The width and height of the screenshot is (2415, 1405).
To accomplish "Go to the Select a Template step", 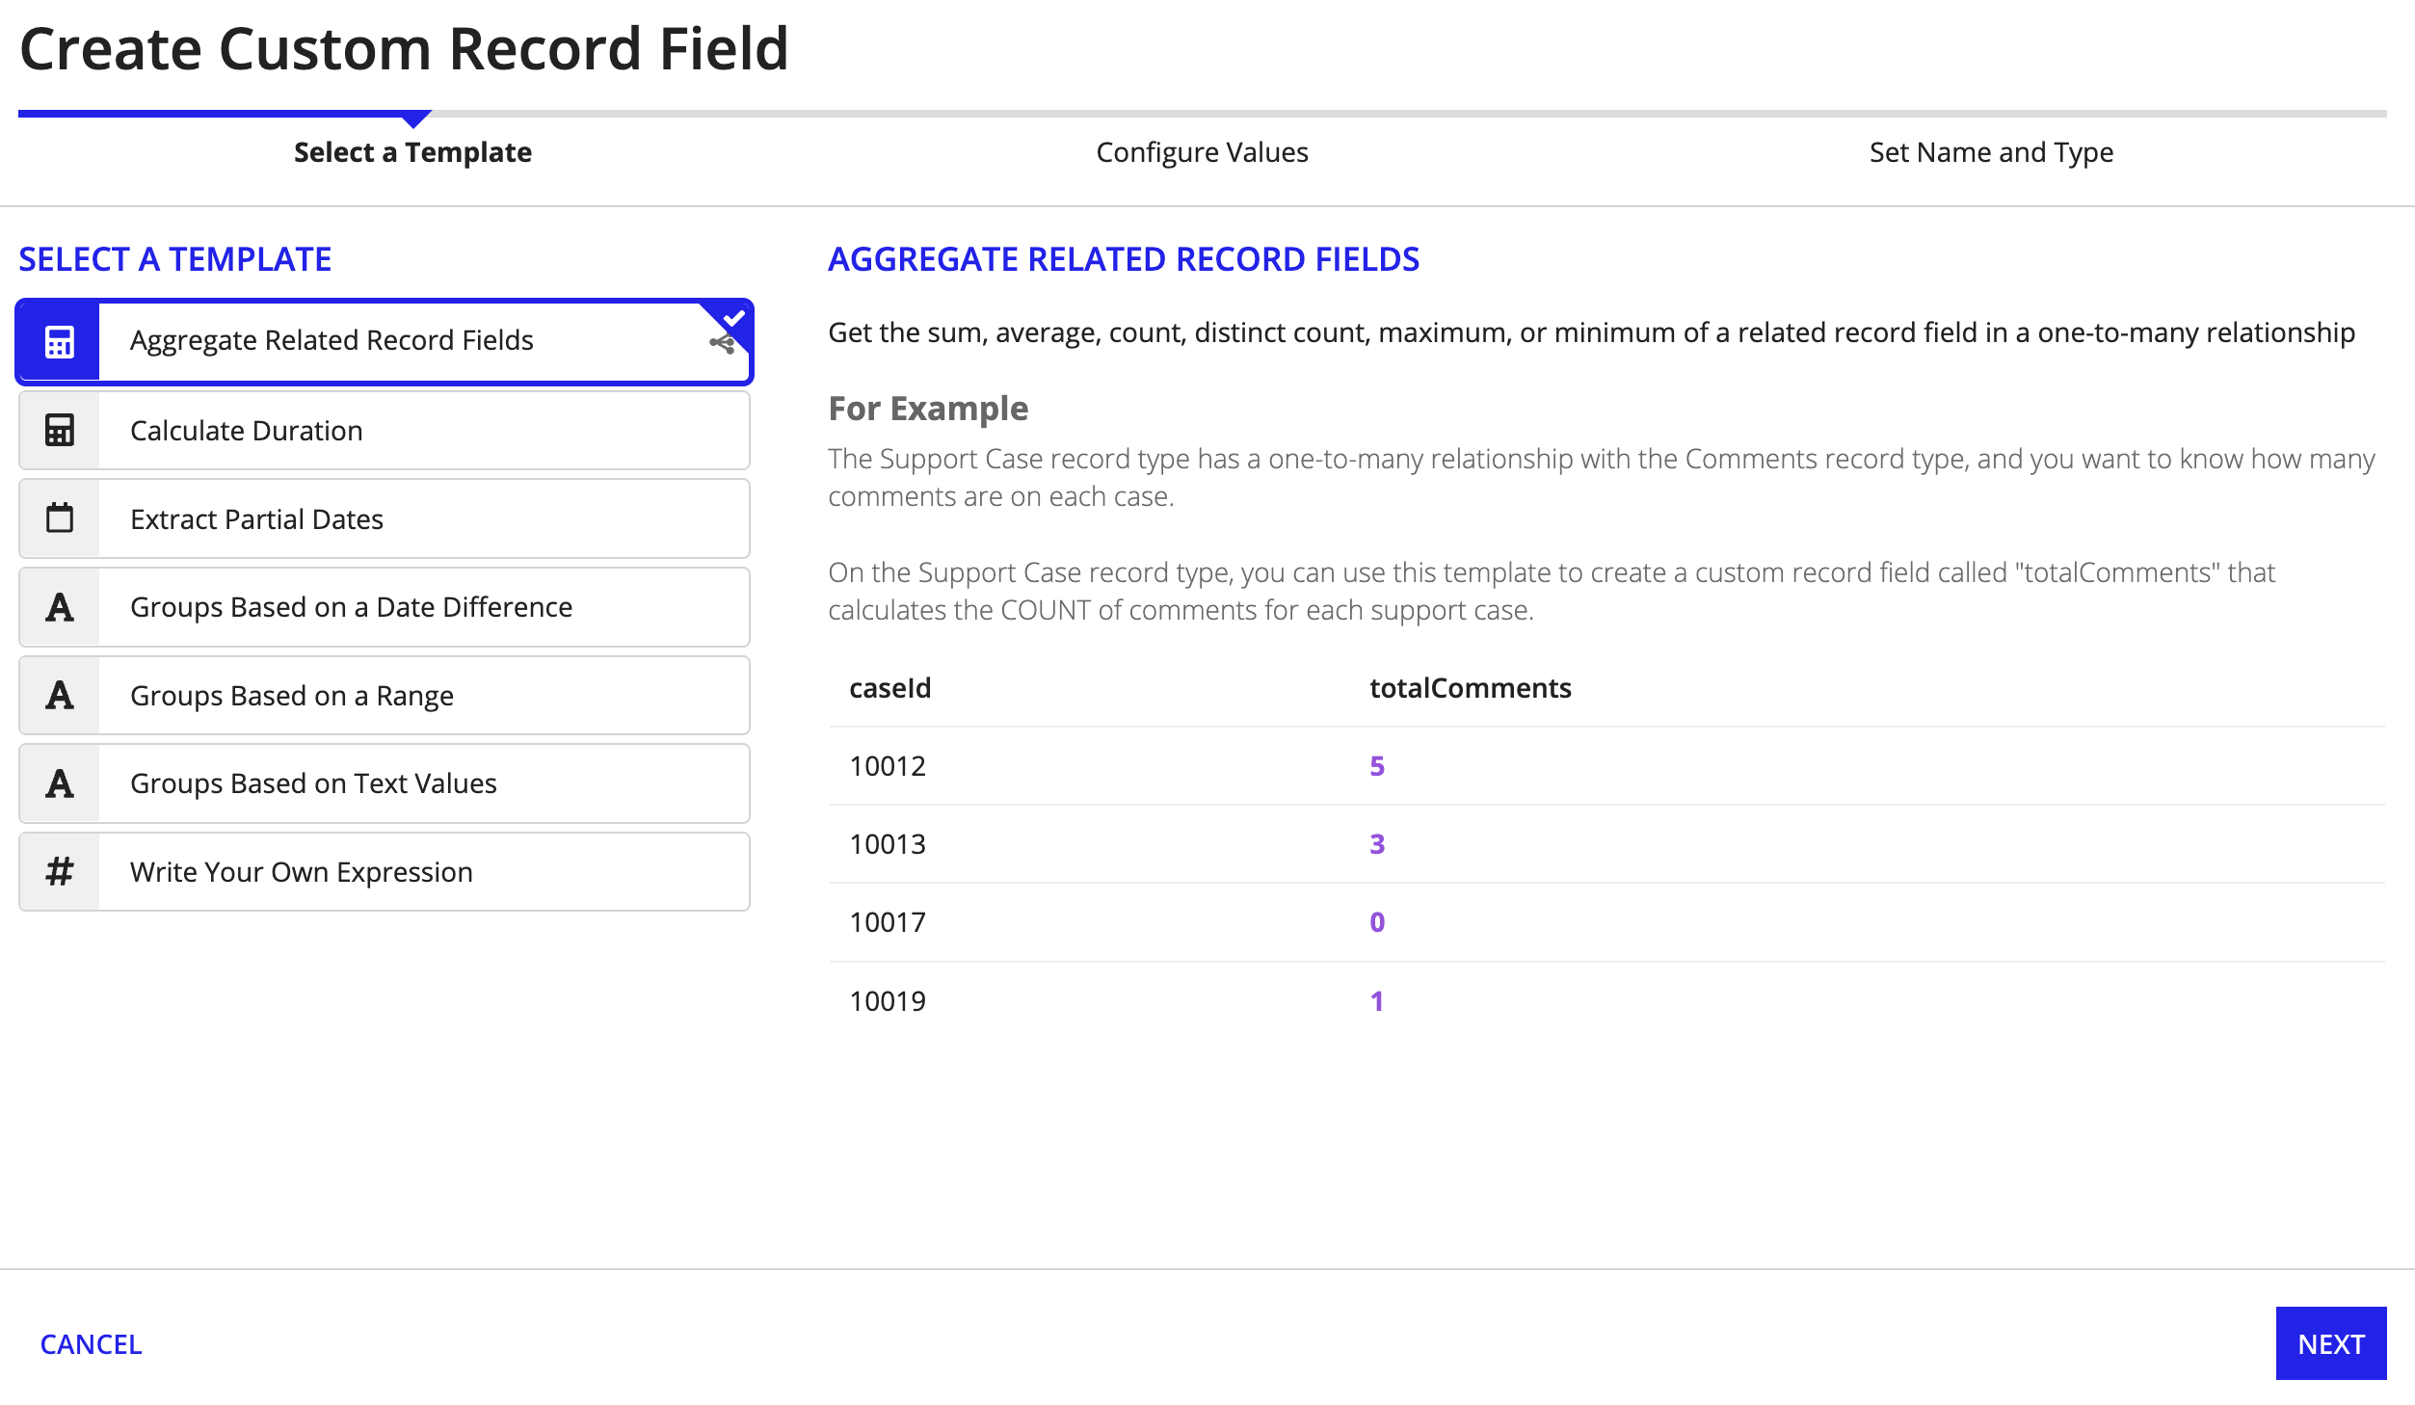I will (x=412, y=152).
